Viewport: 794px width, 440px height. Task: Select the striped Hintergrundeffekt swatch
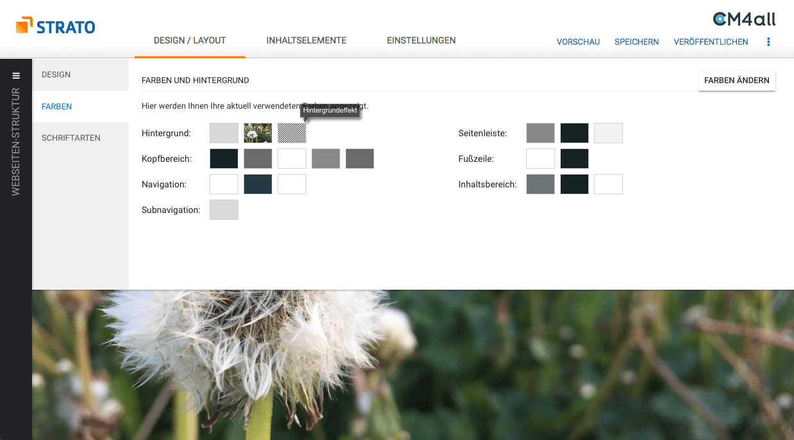[x=292, y=133]
